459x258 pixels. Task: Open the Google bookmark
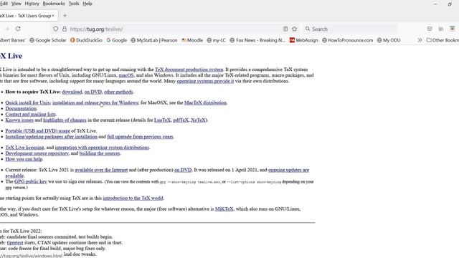[x=116, y=40]
